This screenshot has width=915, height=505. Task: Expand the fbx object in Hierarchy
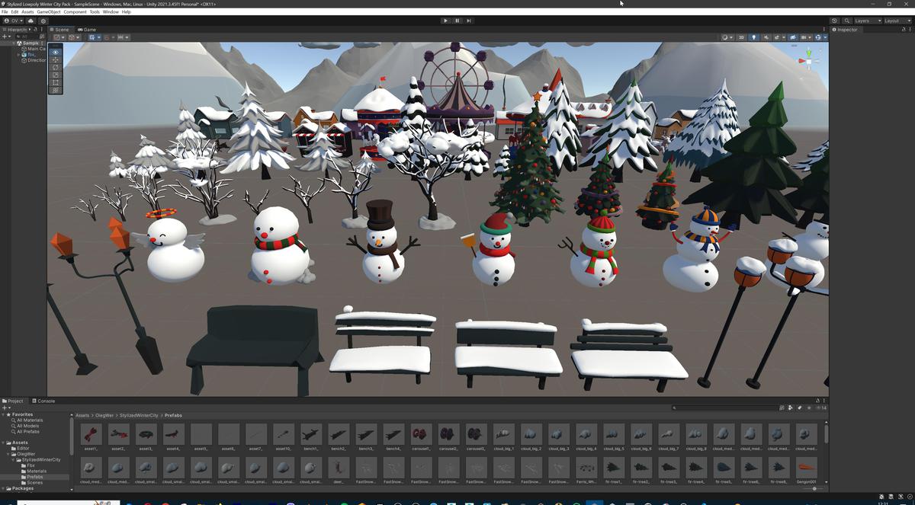pyautogui.click(x=19, y=55)
